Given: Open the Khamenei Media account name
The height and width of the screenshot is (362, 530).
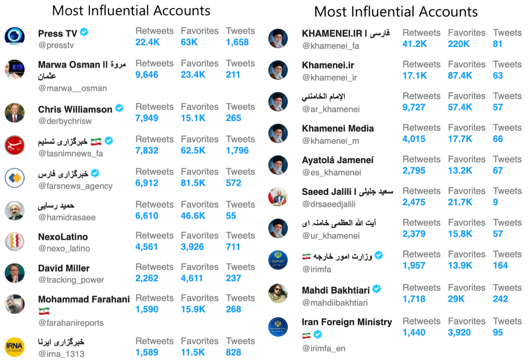Looking at the screenshot, I should [338, 128].
